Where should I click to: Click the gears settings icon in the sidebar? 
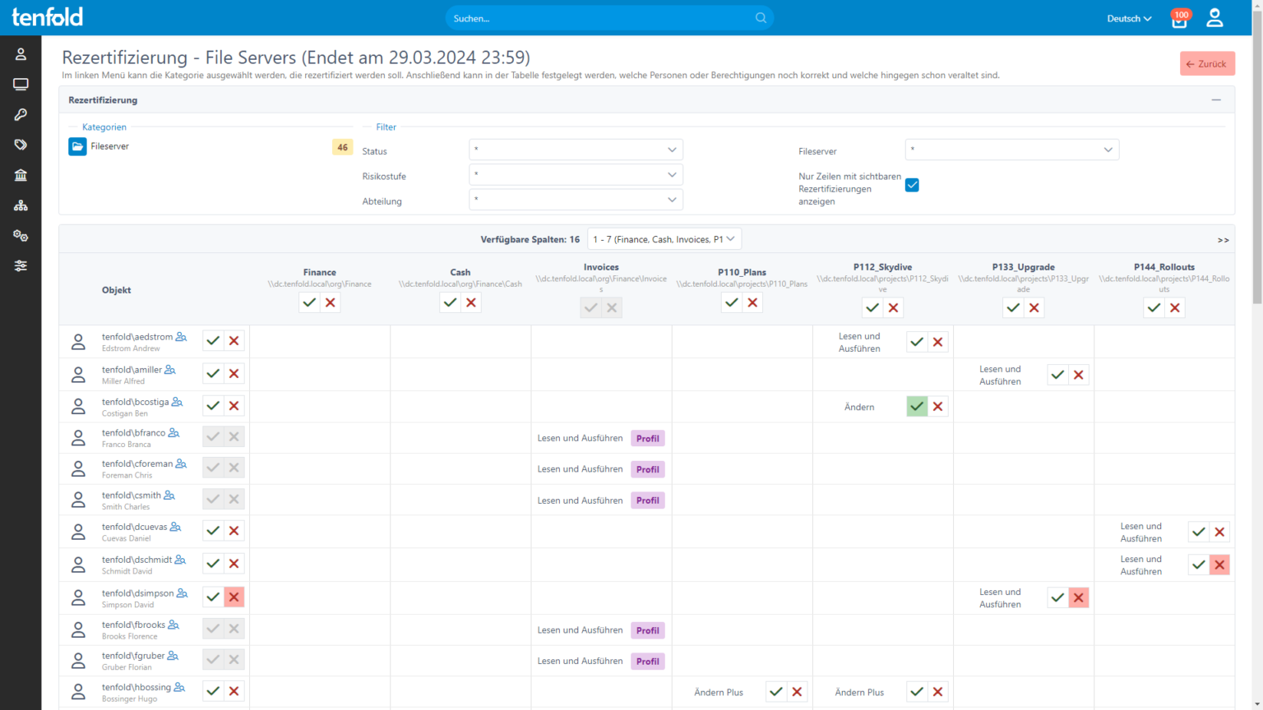click(x=21, y=235)
